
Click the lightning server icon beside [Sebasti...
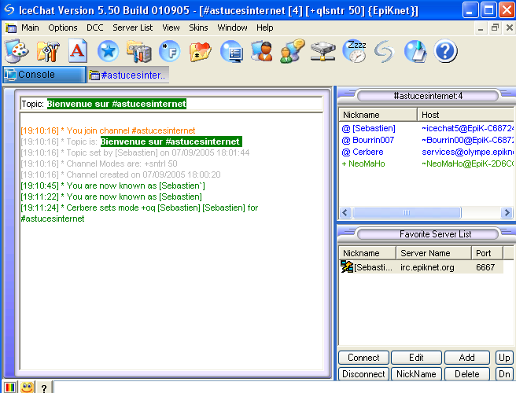pyautogui.click(x=347, y=266)
